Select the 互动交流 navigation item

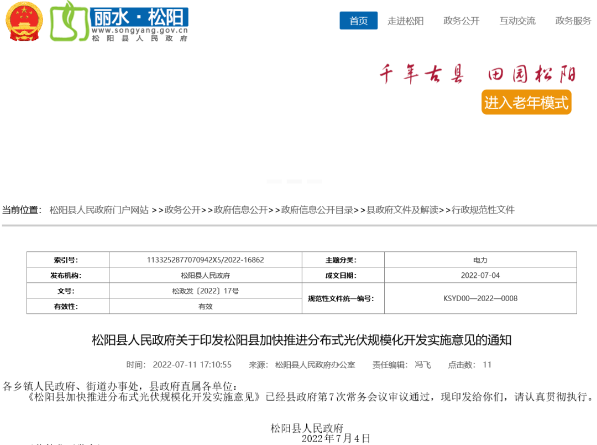tap(517, 21)
